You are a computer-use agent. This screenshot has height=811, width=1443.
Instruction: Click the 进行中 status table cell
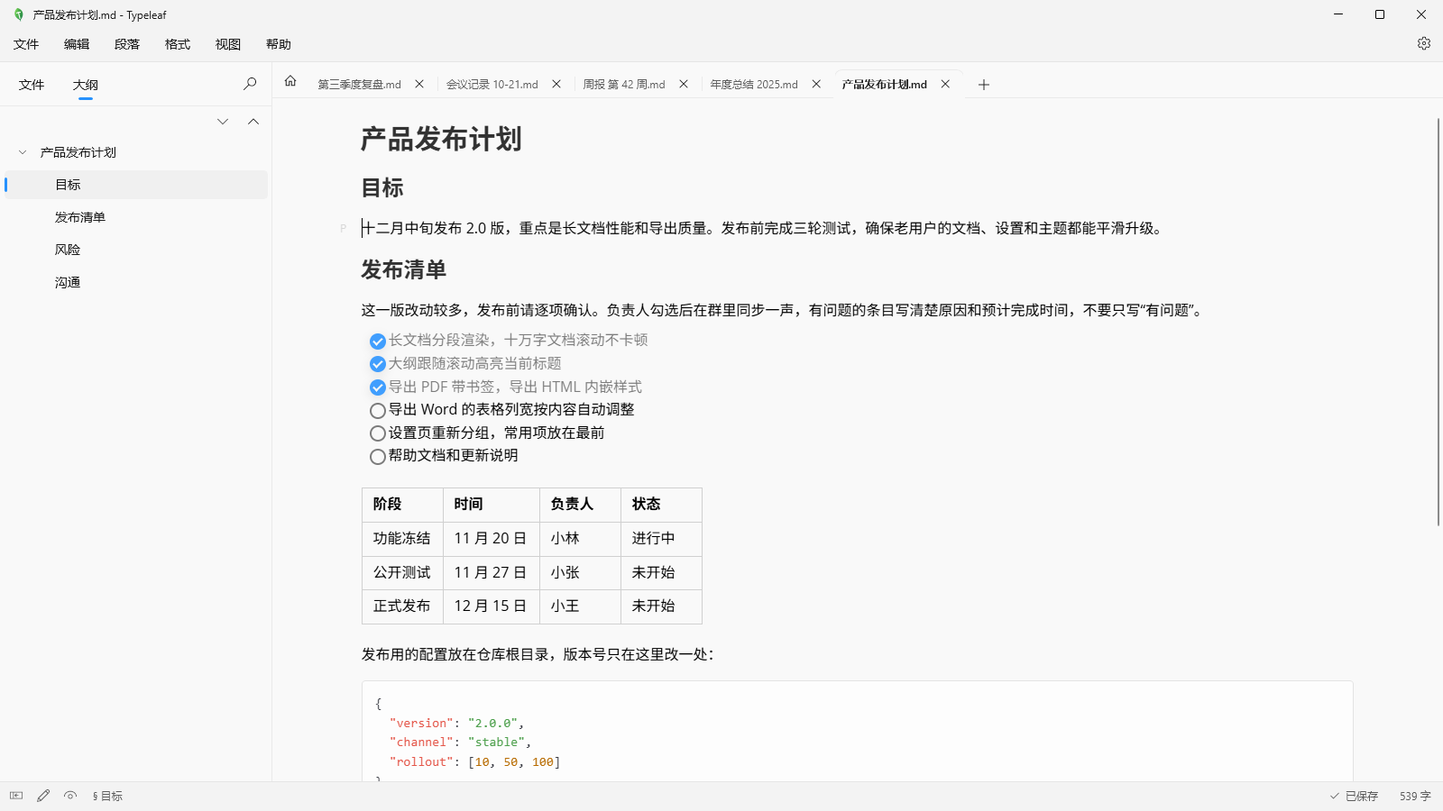[661, 539]
